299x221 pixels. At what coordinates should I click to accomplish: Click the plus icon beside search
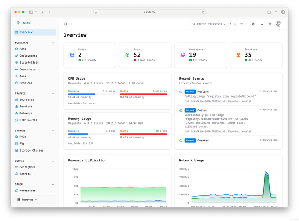(242, 24)
